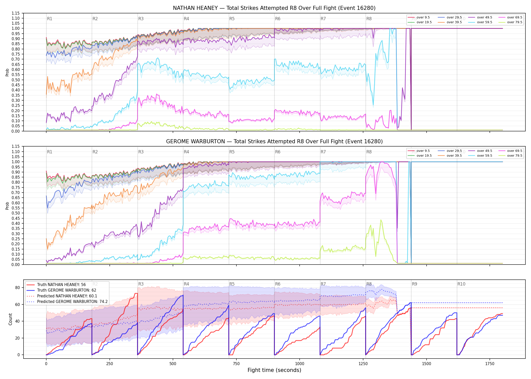Click the 'Prob' y-axis label on Gerome Warburton chart
Screen dimensions: 531x379
[7, 206]
